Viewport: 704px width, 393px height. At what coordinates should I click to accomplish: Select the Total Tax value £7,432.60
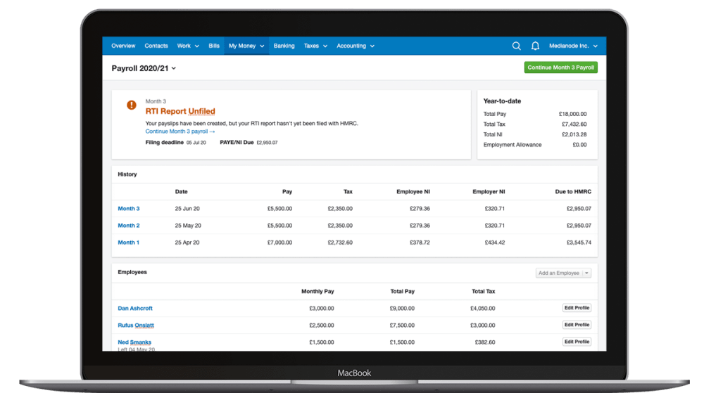pos(574,124)
